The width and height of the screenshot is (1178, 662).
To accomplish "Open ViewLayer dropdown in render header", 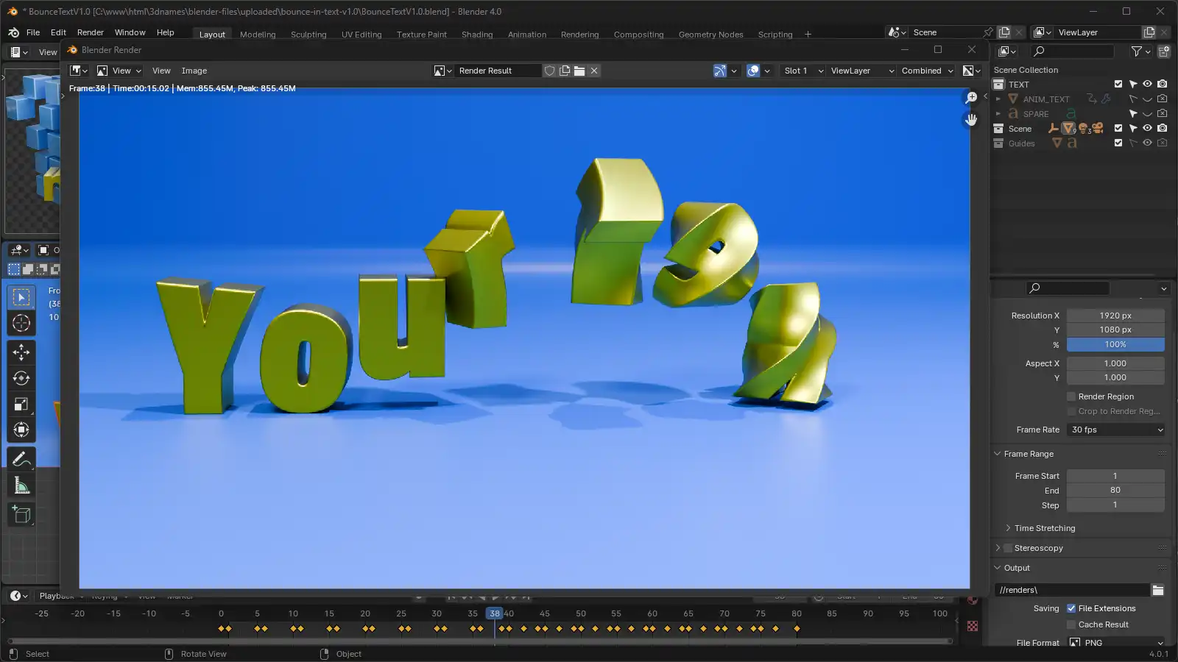I will pyautogui.click(x=861, y=71).
